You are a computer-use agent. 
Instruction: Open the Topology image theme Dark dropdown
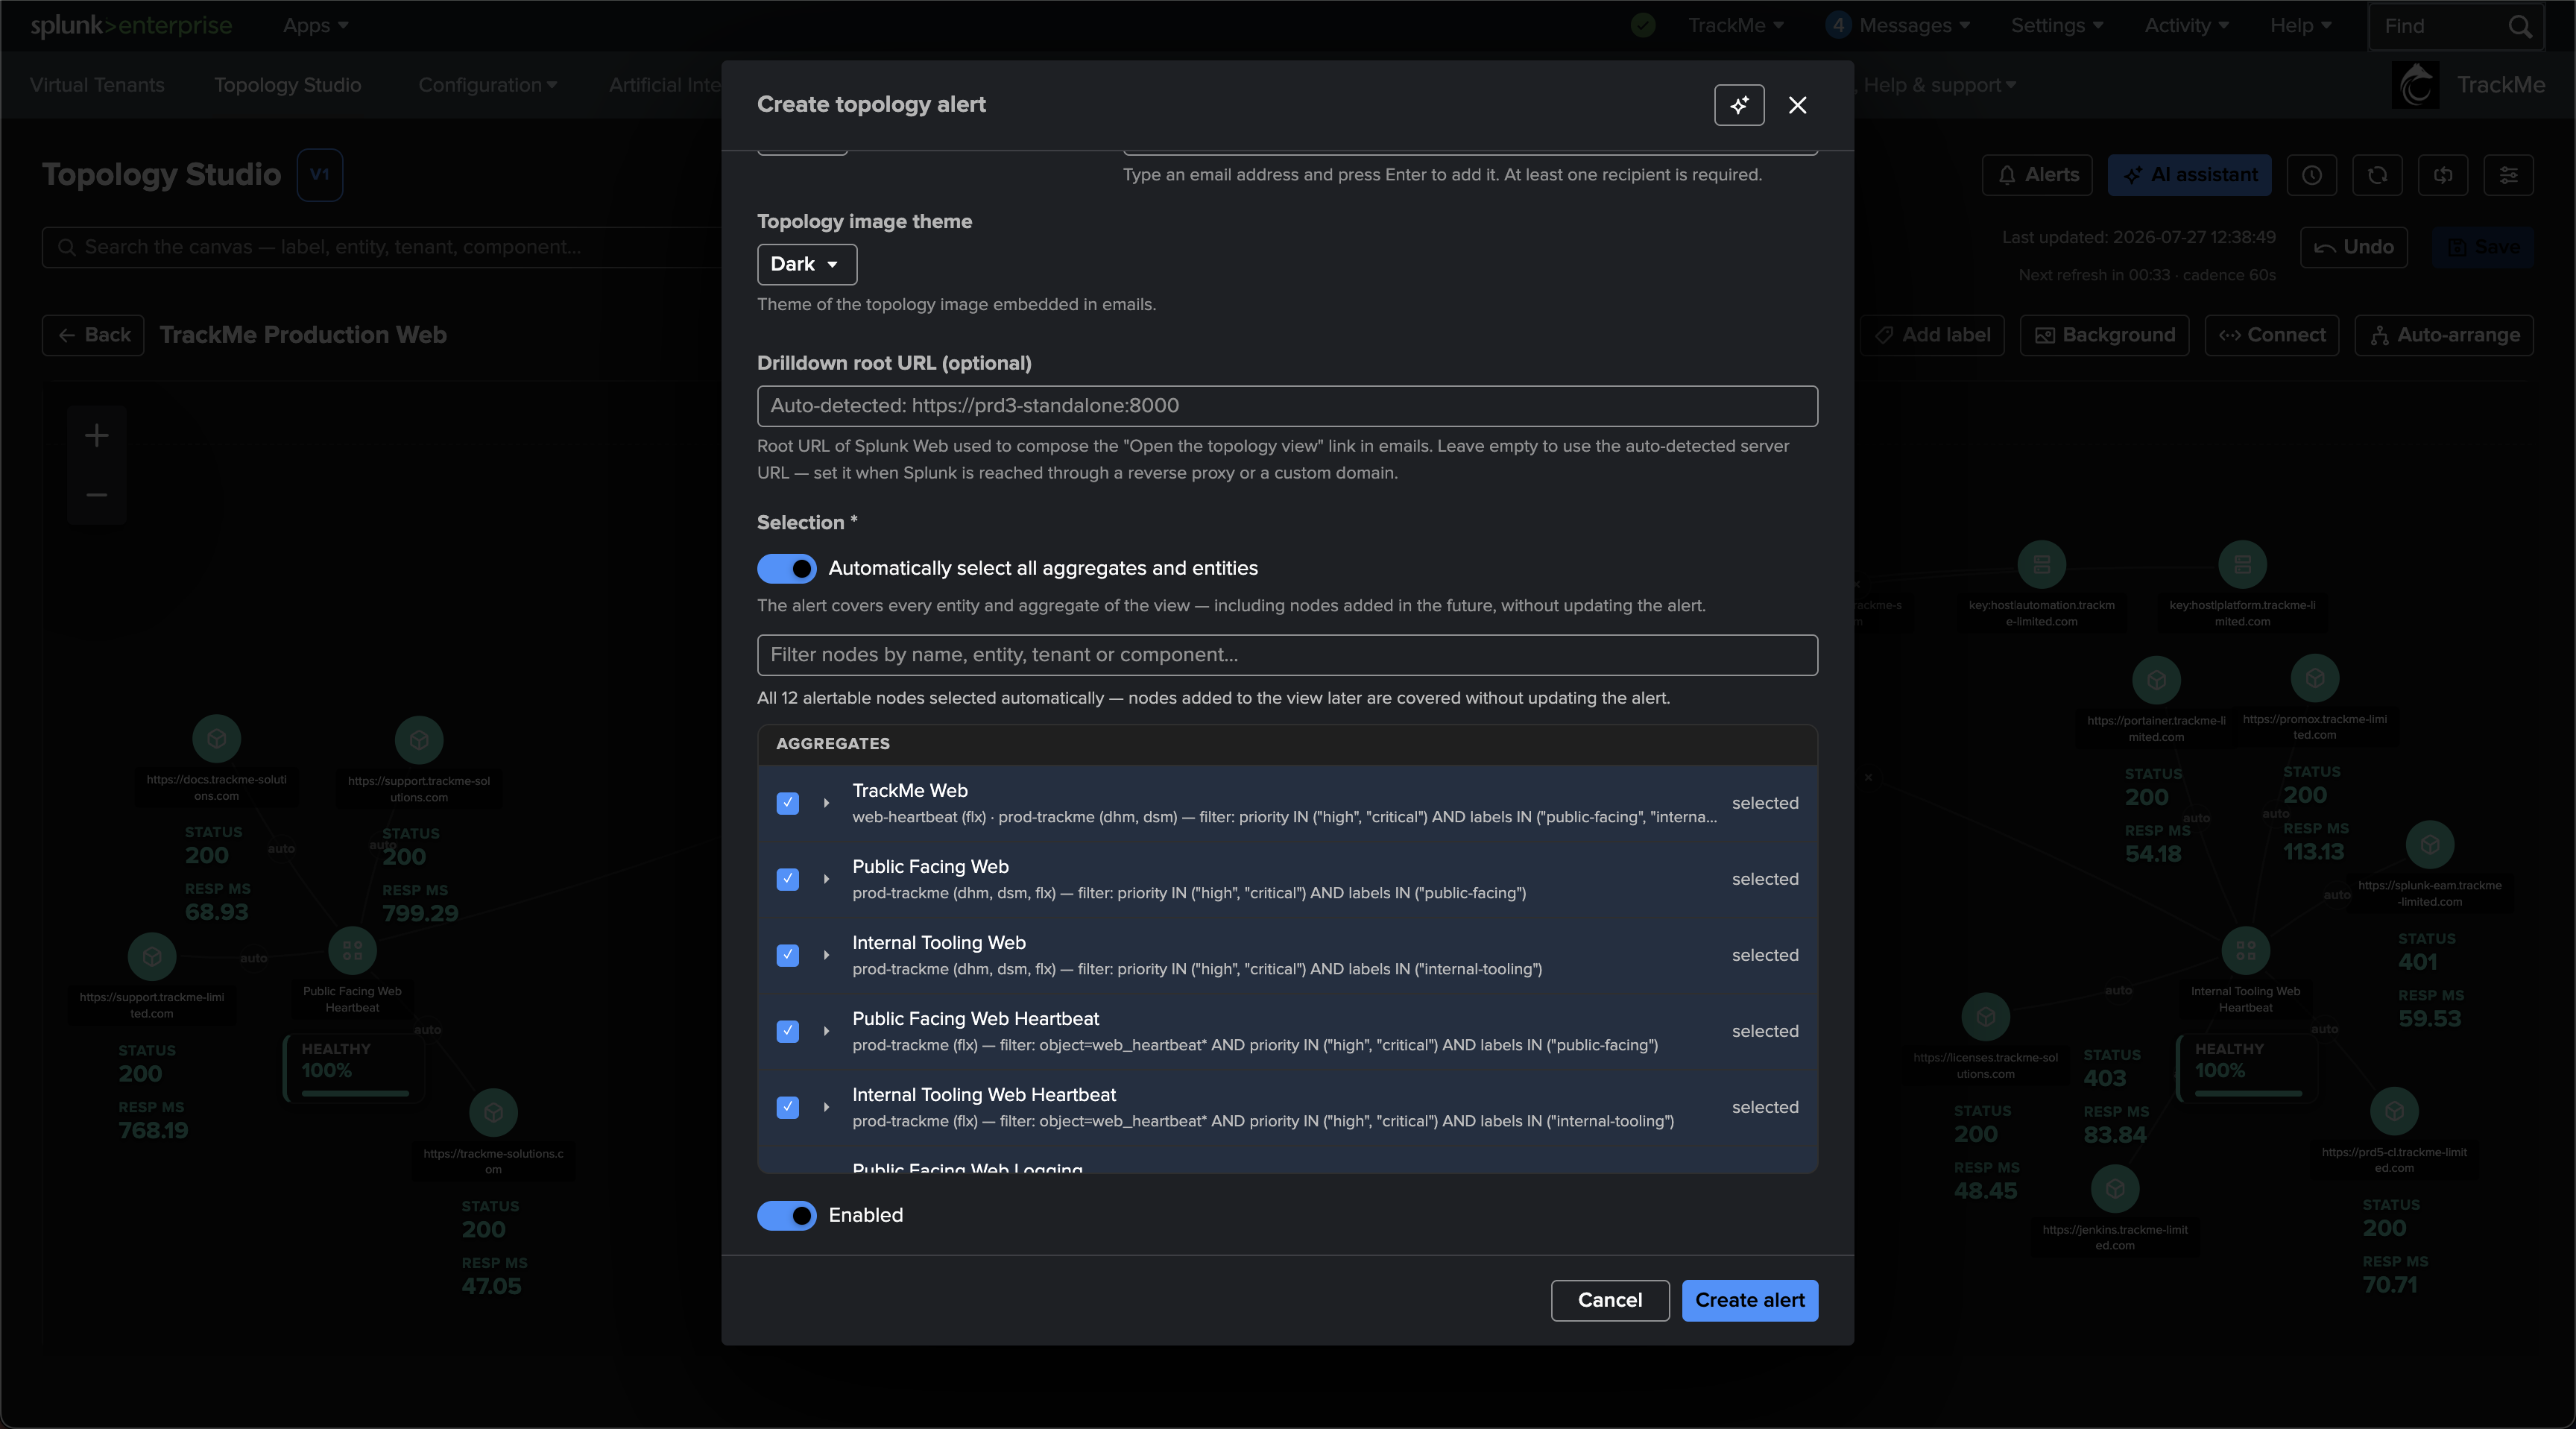806,264
